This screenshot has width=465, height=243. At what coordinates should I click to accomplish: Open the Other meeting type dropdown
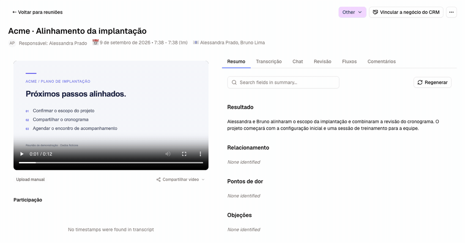352,12
